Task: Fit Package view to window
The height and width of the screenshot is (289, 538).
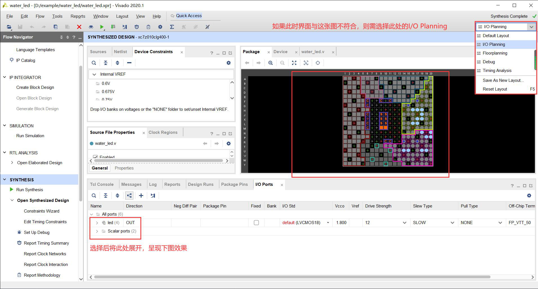Action: coord(294,63)
